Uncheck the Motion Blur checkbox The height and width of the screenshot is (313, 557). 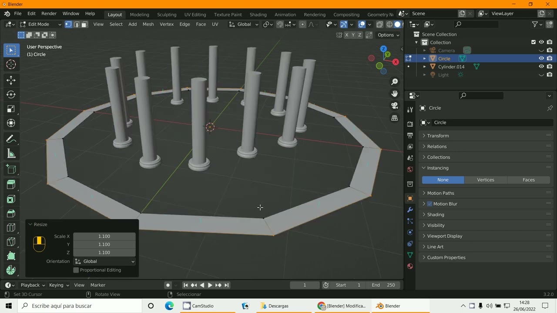429,204
